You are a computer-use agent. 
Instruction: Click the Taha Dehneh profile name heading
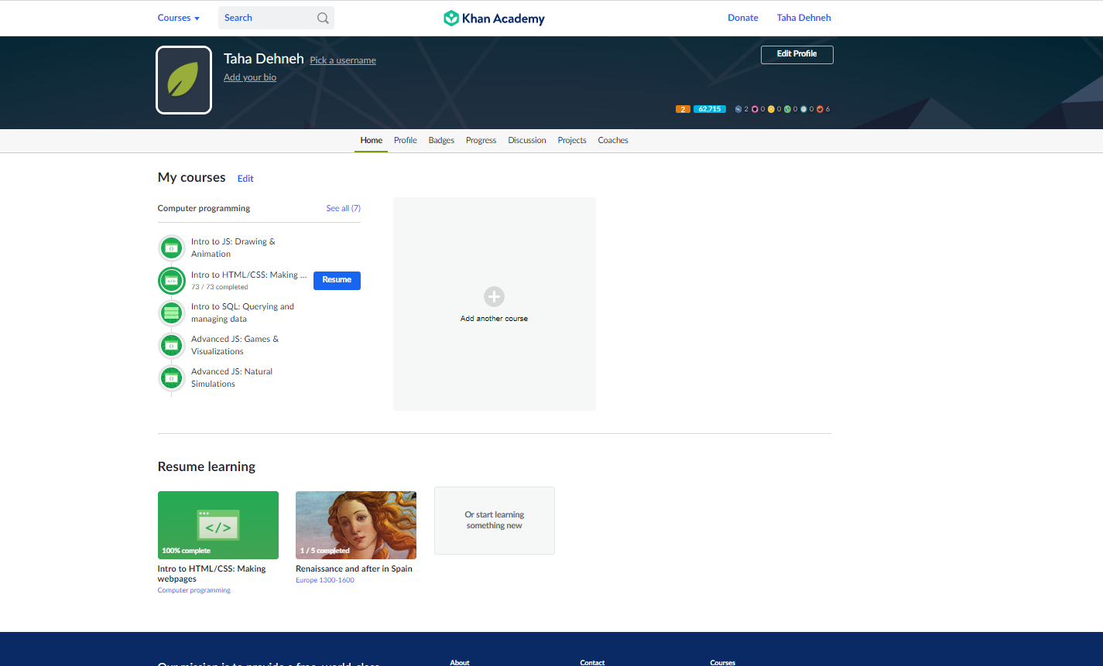click(x=264, y=59)
